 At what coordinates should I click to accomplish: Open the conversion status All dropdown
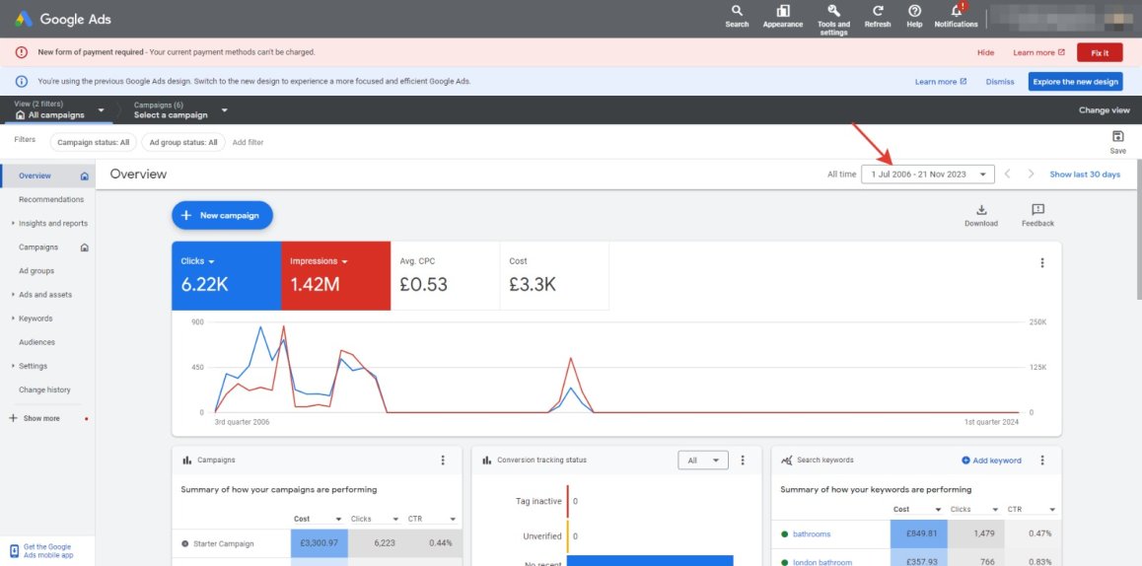tap(702, 460)
